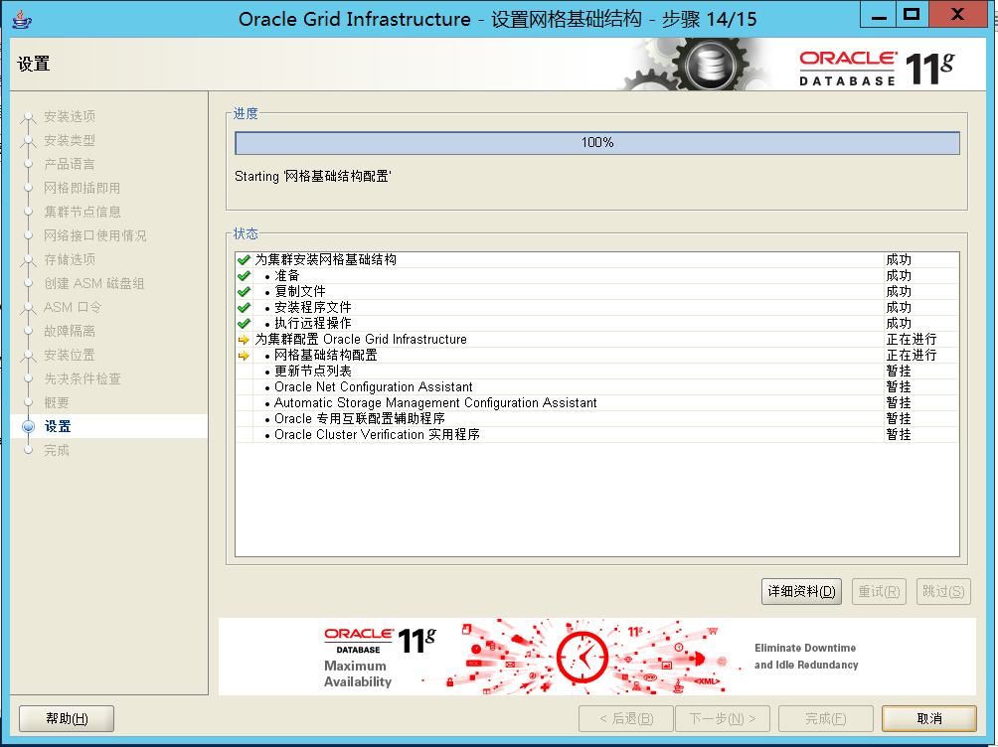
Task: Click the step bullet beside 完成
Action: click(x=28, y=451)
